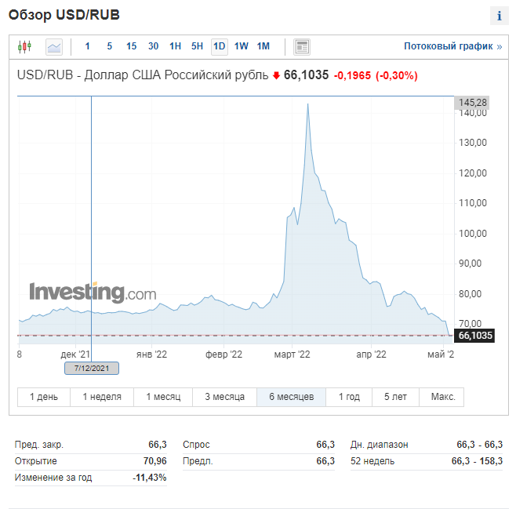Click the Спрос row label

[196, 445]
